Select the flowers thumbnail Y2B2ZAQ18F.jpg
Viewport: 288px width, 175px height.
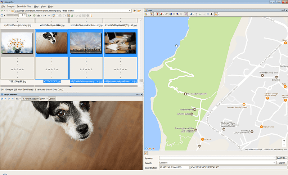[17, 43]
